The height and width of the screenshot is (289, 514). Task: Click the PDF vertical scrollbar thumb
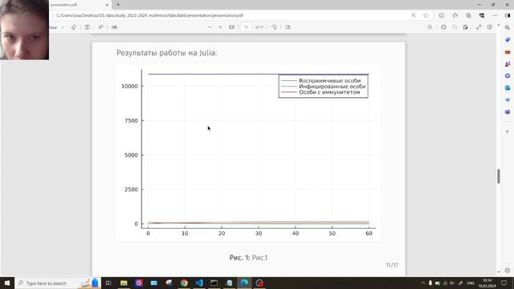(x=499, y=177)
